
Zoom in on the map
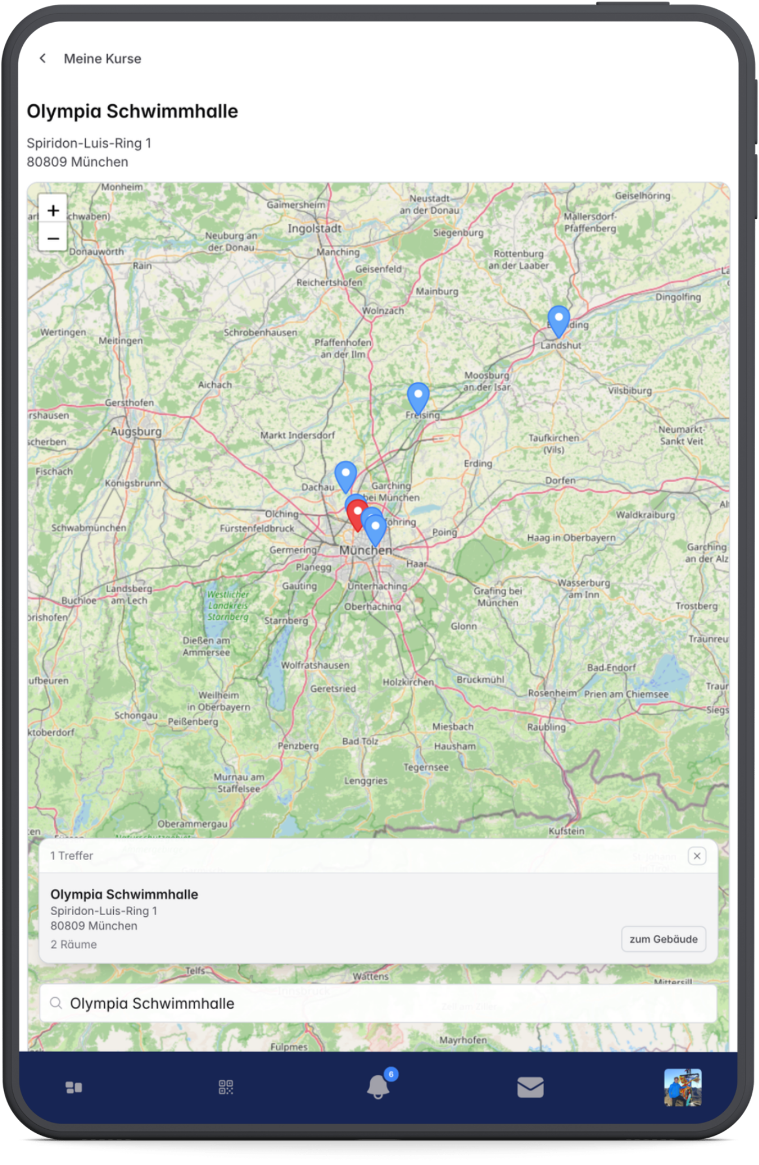pos(53,210)
